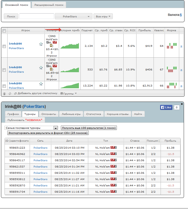Click the Facebook like count bubble
Viewport: 188px width, 209px height.
(177, 107)
